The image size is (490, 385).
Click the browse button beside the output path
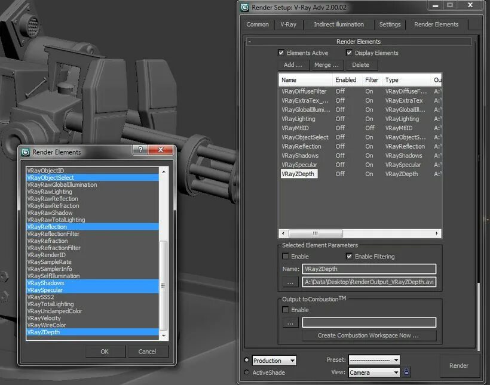(290, 282)
